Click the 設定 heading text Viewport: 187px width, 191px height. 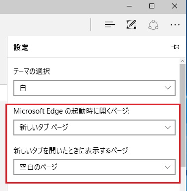21,48
